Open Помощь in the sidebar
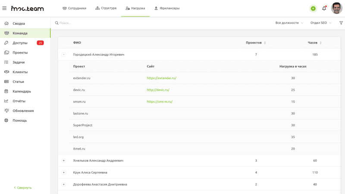 point(25,120)
